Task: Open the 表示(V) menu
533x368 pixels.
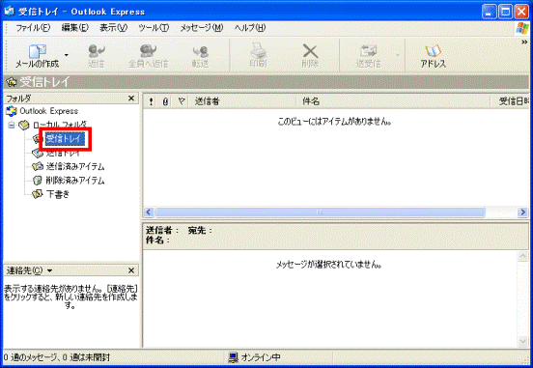Action: click(x=114, y=28)
